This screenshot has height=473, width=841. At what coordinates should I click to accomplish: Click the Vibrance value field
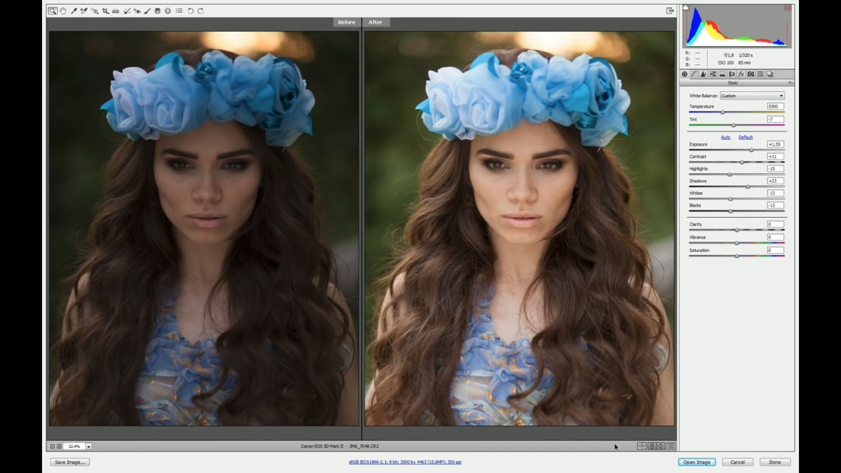point(775,237)
